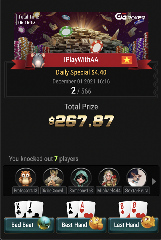Select the DivineComed.. viking avatar

(x=53, y=178)
